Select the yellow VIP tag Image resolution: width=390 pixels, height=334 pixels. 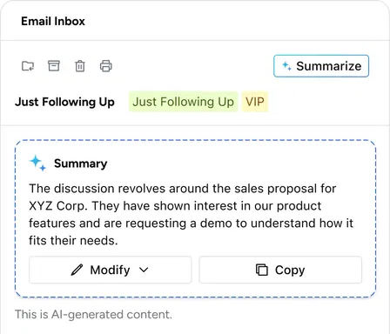coord(255,102)
